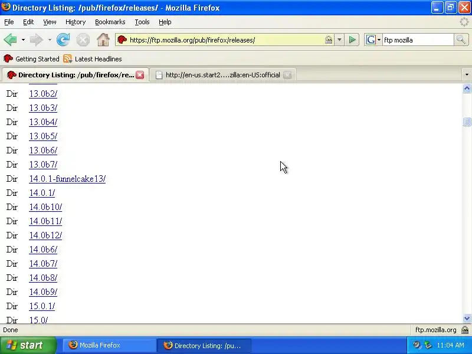Open the Forward history dropdown arrow
Screen dimensions: 472x354
click(x=50, y=40)
